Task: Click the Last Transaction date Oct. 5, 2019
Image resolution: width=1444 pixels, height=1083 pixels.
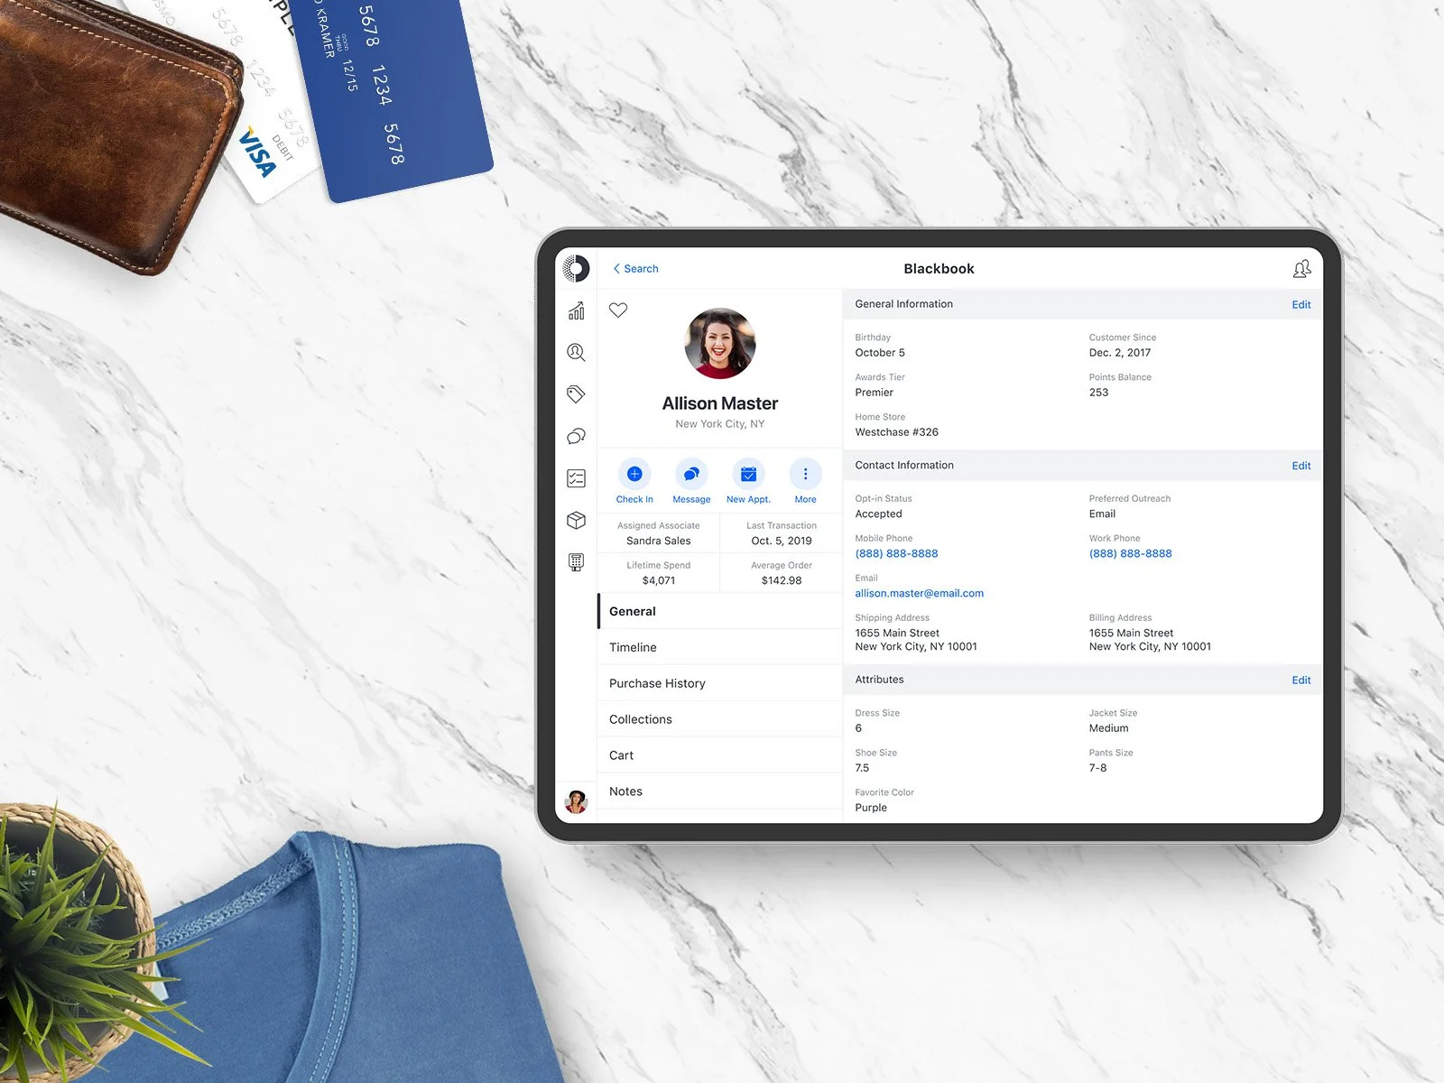Action: [x=782, y=541]
